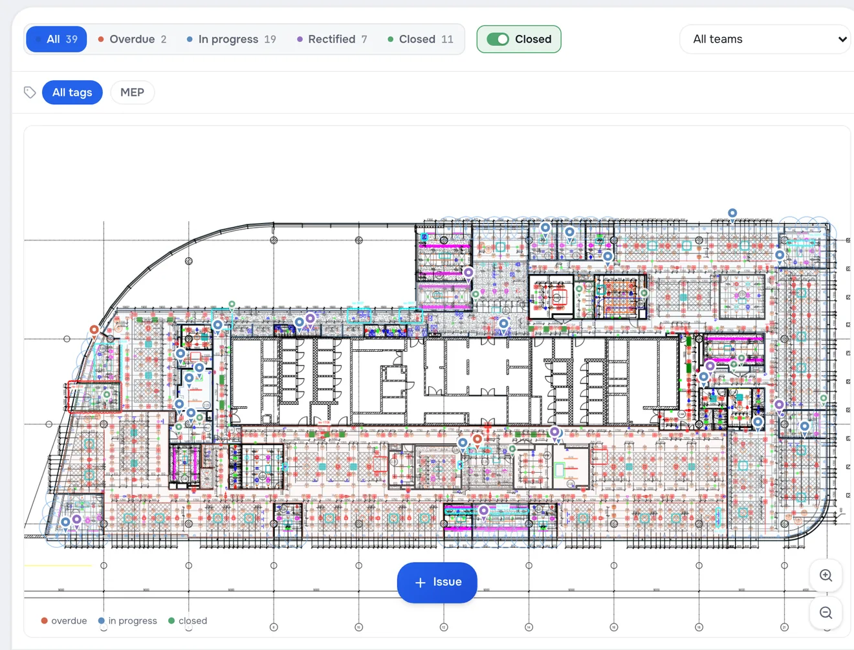Show In progress 19 issues

[231, 39]
